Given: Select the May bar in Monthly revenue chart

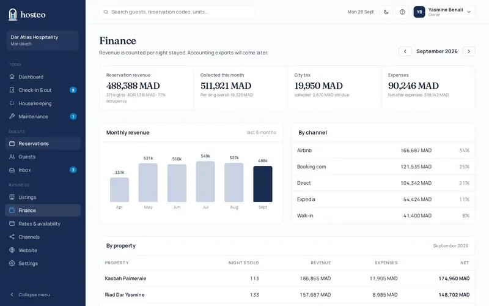Looking at the screenshot, I should [x=148, y=182].
